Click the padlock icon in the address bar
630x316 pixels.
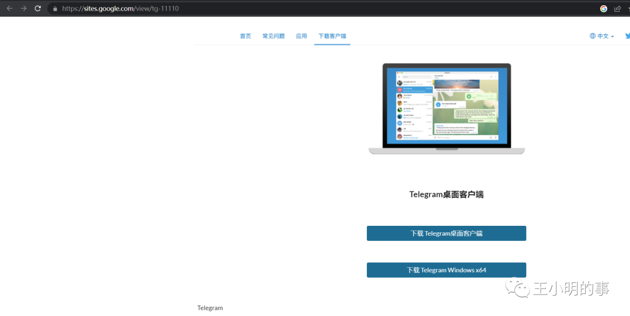pyautogui.click(x=55, y=8)
